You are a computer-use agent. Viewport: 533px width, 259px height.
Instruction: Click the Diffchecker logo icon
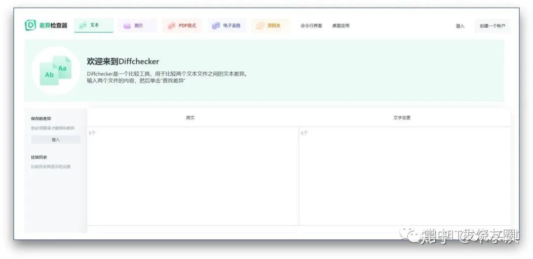pyautogui.click(x=30, y=26)
